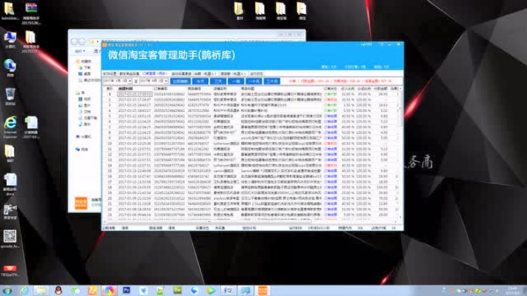Image resolution: width=527 pixels, height=296 pixels.
Task: Sort by the 订单编号 column header
Action: 160,89
